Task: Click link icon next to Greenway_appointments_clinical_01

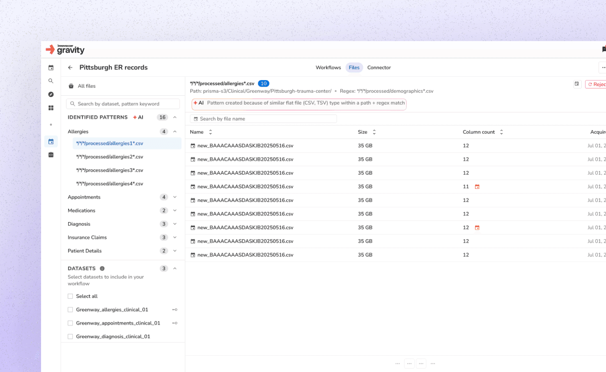Action: (175, 323)
